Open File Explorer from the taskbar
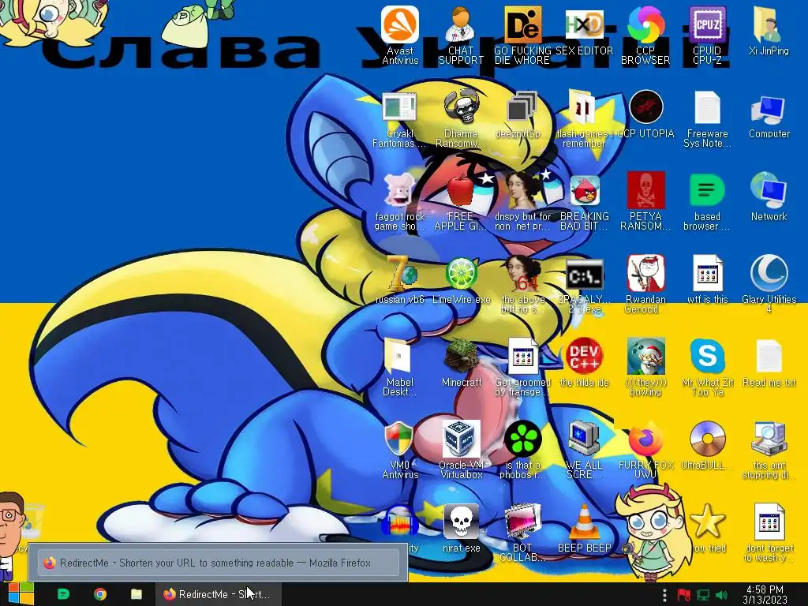The height and width of the screenshot is (606, 808). [x=136, y=594]
